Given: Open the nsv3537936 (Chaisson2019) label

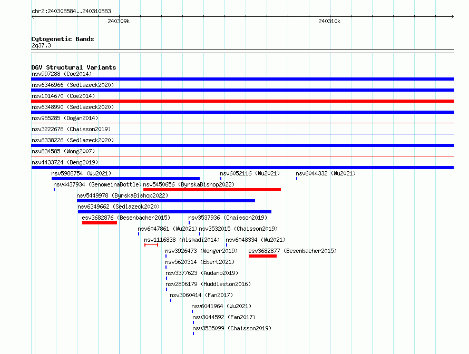Looking at the screenshot, I should point(228,218).
